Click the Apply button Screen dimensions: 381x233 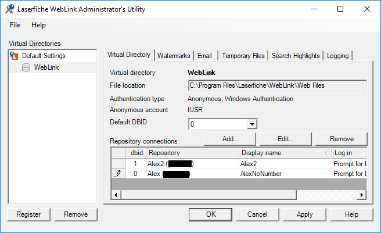(x=304, y=214)
